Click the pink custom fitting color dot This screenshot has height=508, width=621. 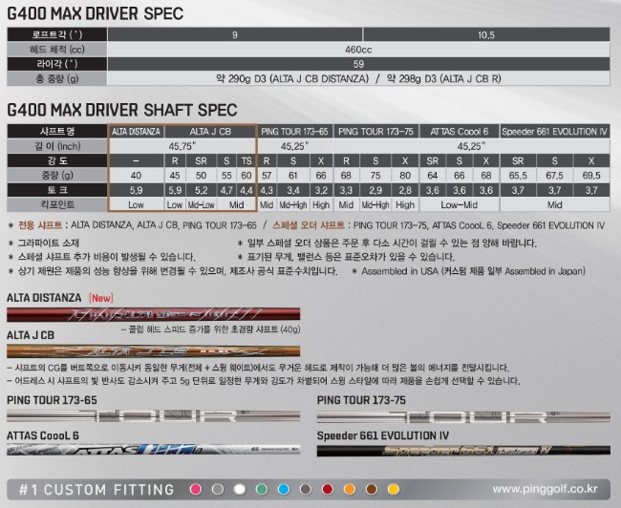(x=196, y=489)
